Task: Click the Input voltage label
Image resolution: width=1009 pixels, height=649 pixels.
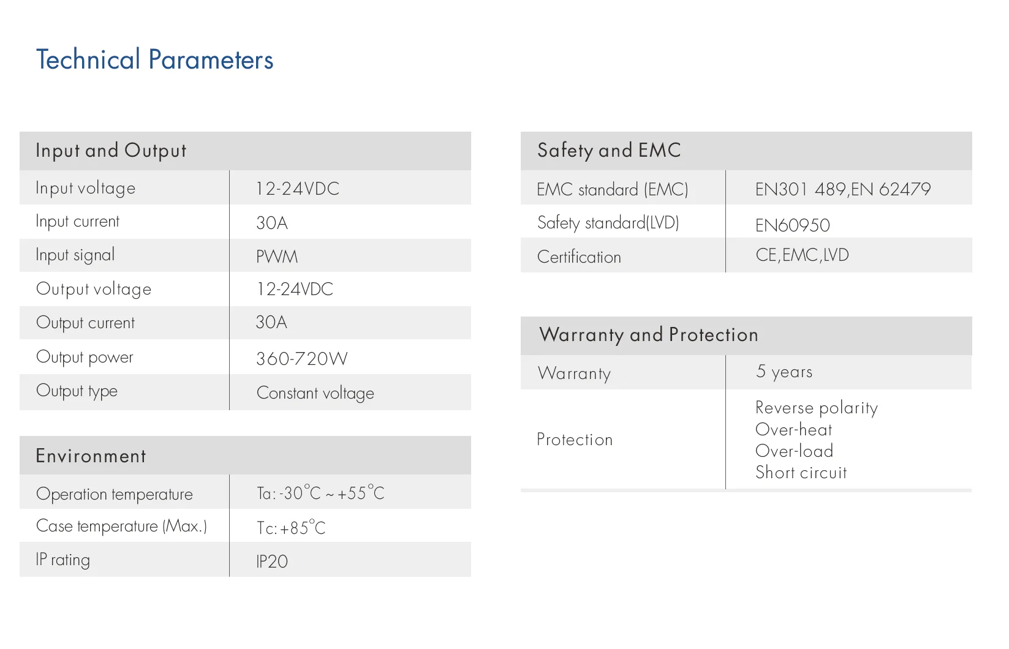Action: (x=85, y=188)
